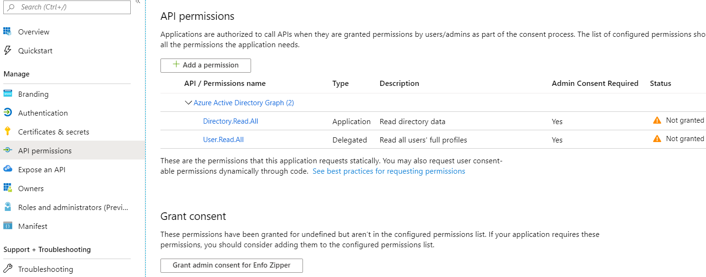Open the Directory.Read.All permission link
The height and width of the screenshot is (277, 706).
coord(230,121)
